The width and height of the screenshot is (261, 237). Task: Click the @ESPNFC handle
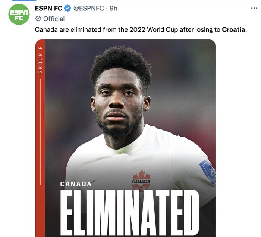pyautogui.click(x=89, y=8)
